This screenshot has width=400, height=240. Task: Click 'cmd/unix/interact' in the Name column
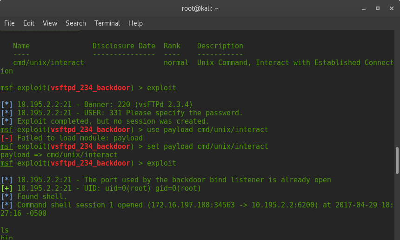(48, 63)
